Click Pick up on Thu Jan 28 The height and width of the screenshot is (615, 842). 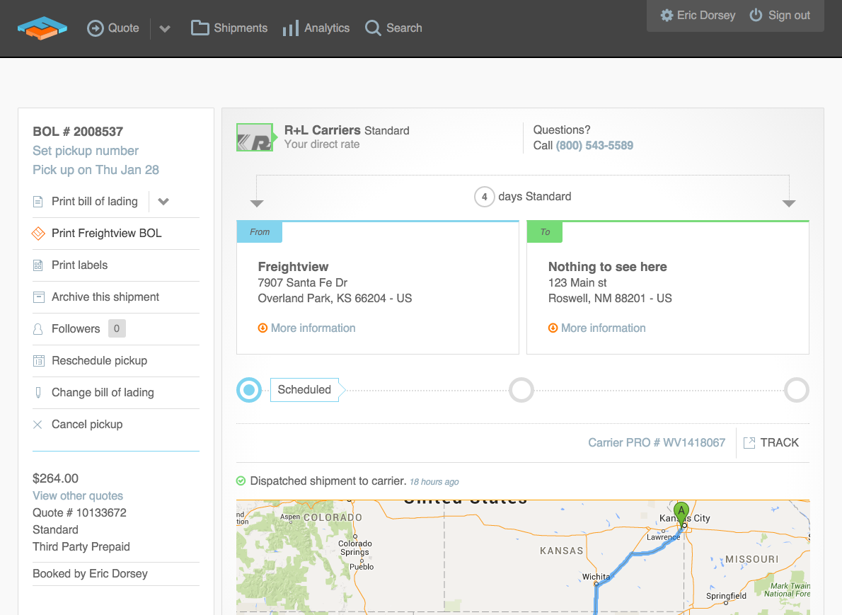click(96, 170)
